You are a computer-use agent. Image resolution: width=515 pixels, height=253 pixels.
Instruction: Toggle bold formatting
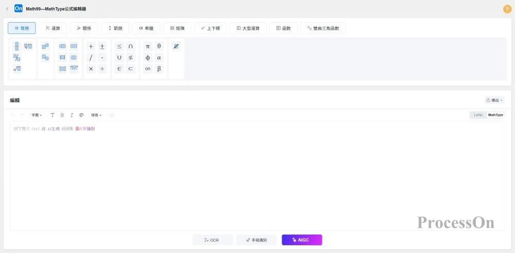tap(62, 115)
